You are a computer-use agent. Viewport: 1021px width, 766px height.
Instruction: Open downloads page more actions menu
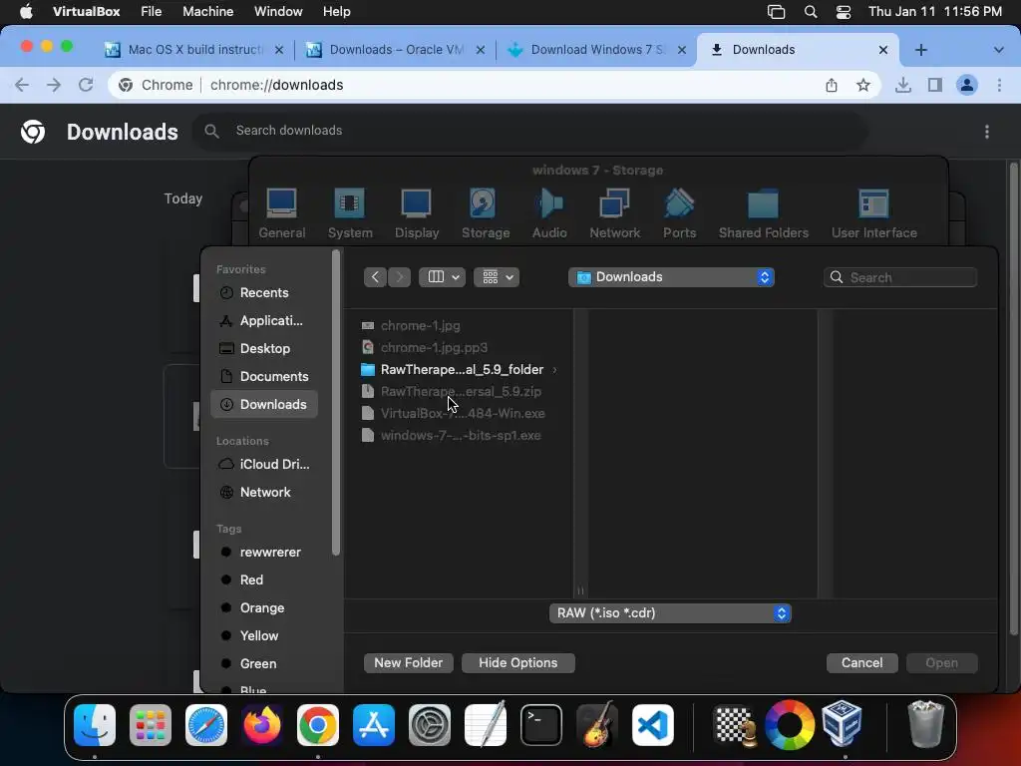pos(987,132)
